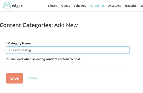
Task: Uncheck the random content inclusion checkbox
Action: [x=7, y=59]
